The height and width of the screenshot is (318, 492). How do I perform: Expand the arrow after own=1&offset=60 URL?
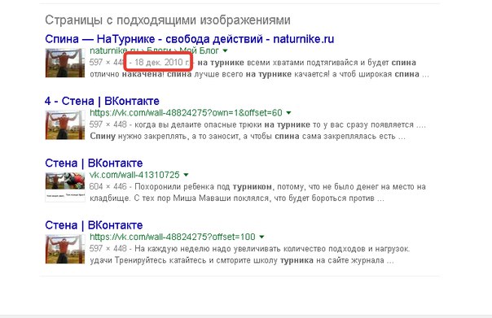point(288,113)
